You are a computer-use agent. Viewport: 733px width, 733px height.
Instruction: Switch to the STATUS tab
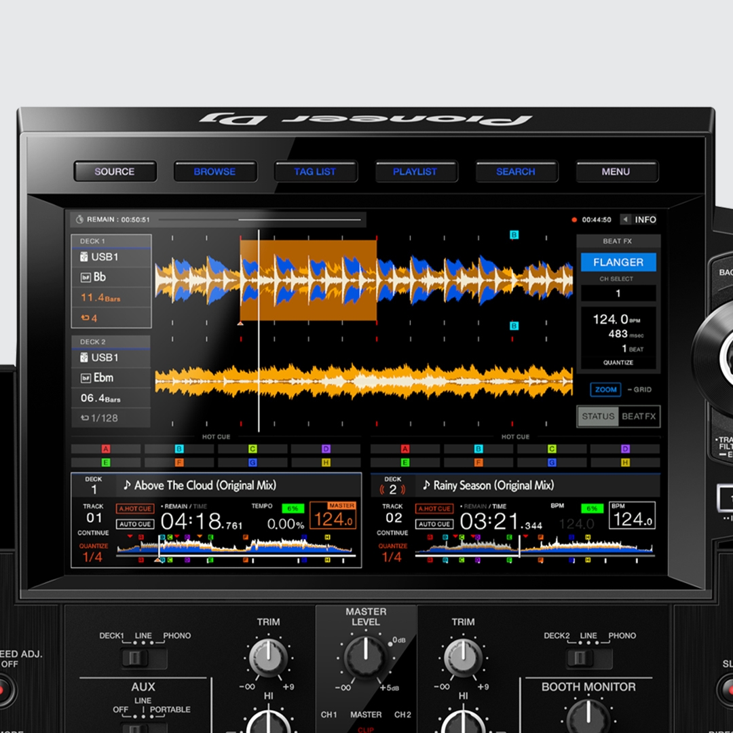click(597, 416)
